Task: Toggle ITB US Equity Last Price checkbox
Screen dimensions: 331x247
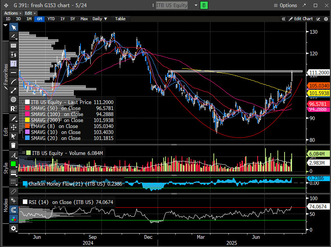Action: click(28, 102)
